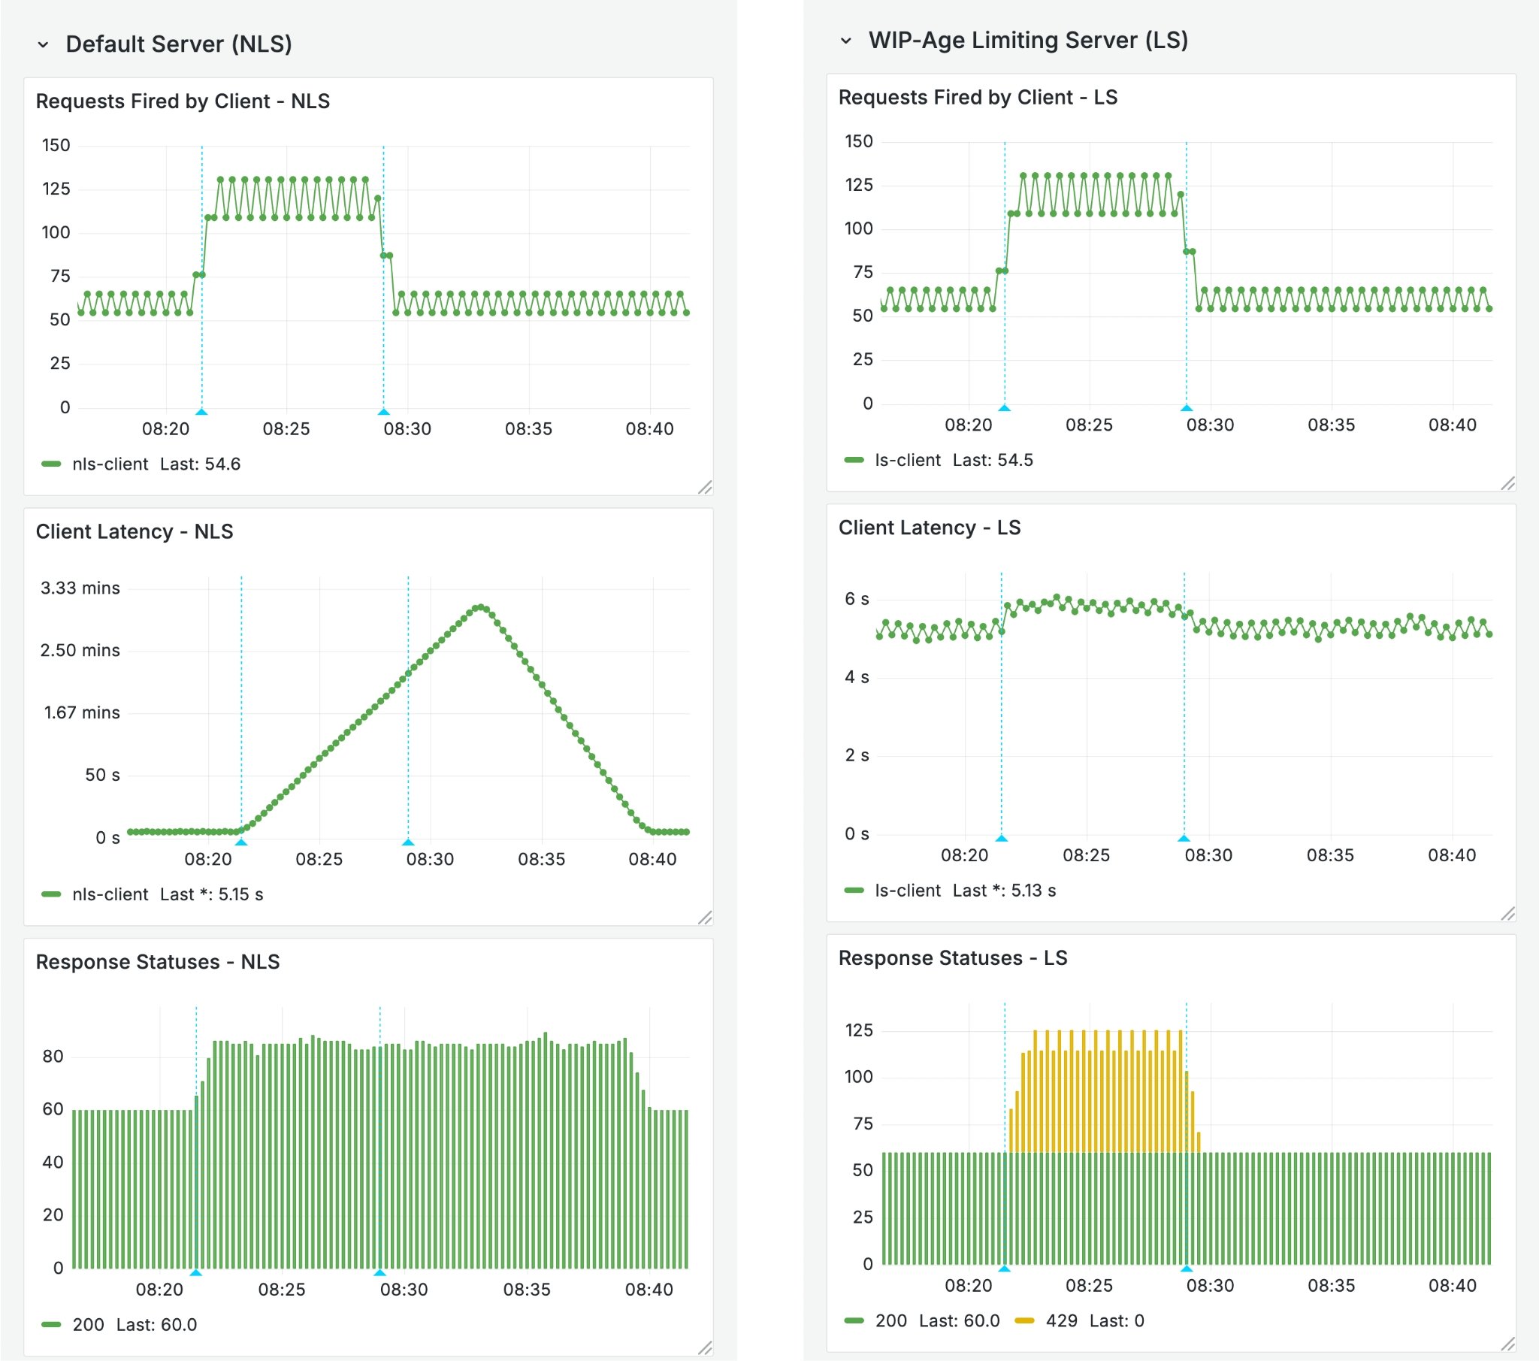Click the 200 legend label in the Response Statuses - NLS panel
This screenshot has height=1361, width=1539.
pyautogui.click(x=88, y=1324)
